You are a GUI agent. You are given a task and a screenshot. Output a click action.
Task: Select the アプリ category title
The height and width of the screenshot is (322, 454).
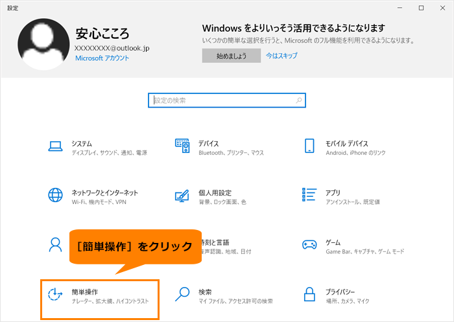tap(333, 192)
